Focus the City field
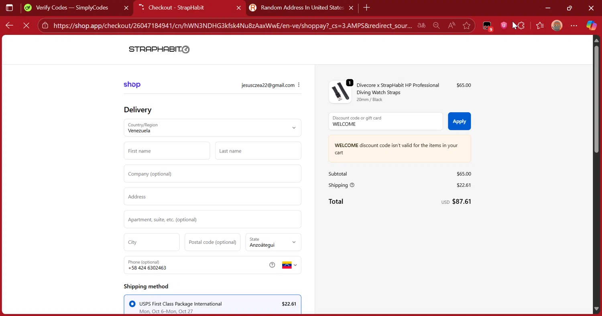Screen dimensions: 602x316 [x=152, y=242]
